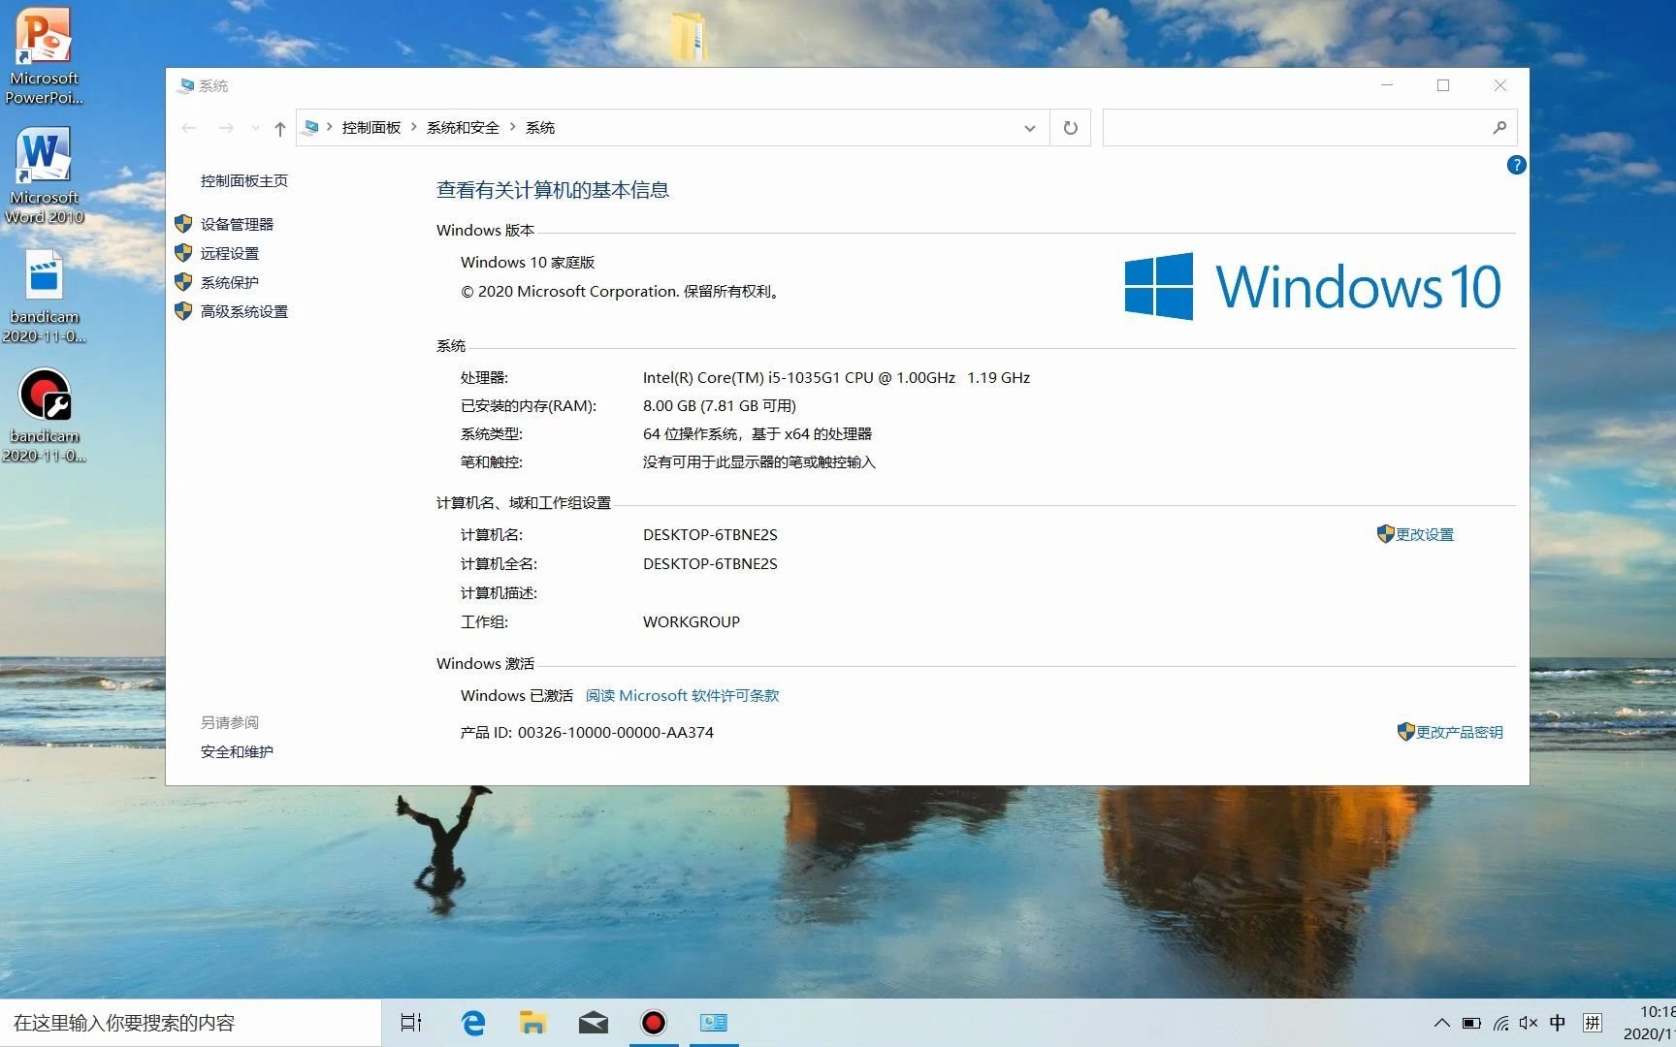Click Change product key (更改产品密钥) link
Viewport: 1676px width, 1047px height.
[x=1460, y=732]
